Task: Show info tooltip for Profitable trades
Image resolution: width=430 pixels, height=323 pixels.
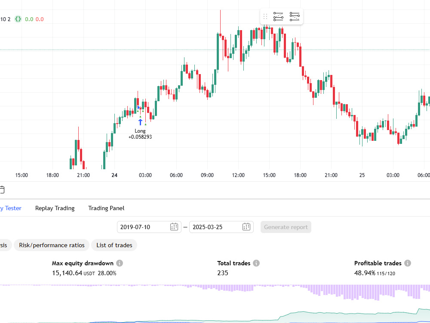Action: 408,263
